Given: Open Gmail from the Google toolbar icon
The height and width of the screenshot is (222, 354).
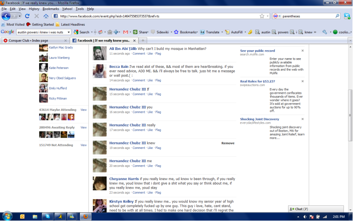Looking at the screenshot, I should click(125, 32).
